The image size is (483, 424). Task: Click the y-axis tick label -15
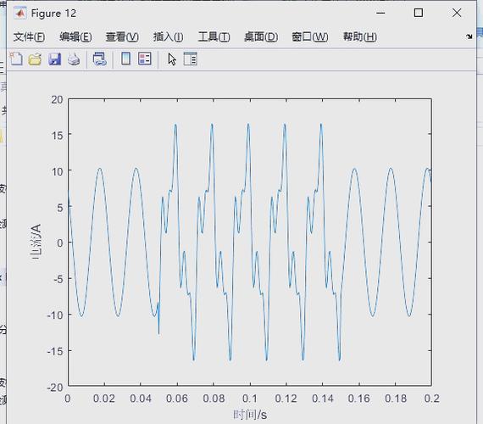[55, 351]
